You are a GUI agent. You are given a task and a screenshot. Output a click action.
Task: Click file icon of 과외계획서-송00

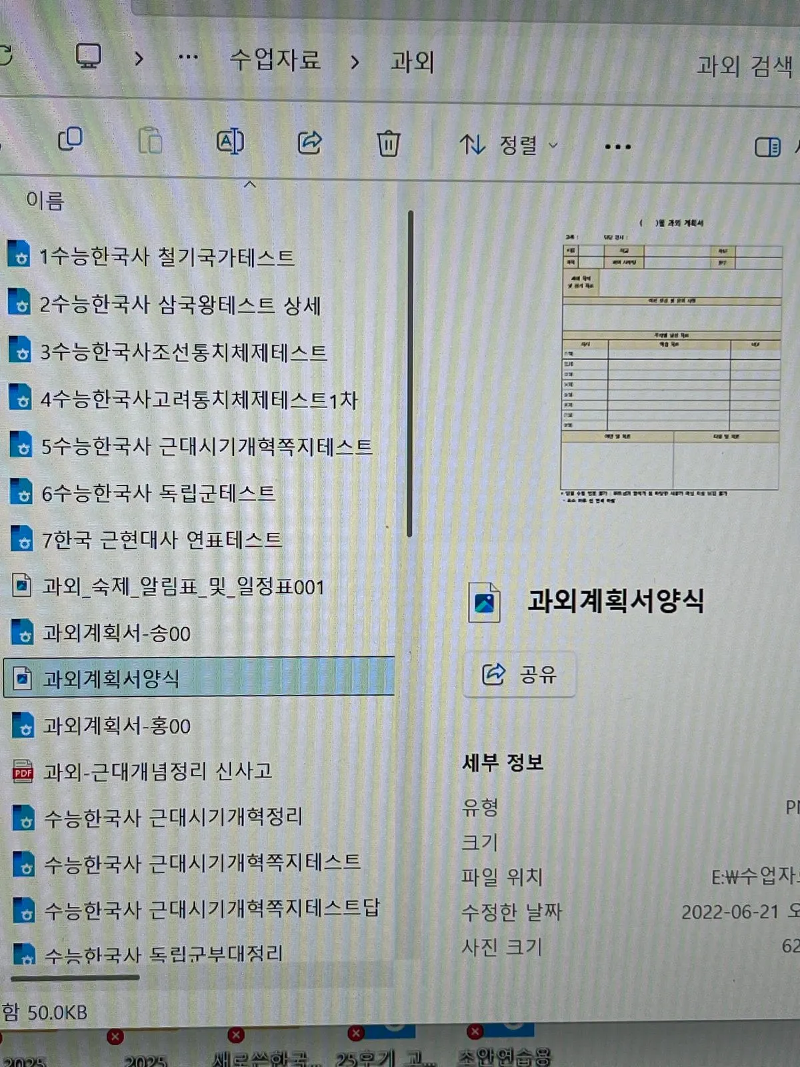click(x=23, y=632)
